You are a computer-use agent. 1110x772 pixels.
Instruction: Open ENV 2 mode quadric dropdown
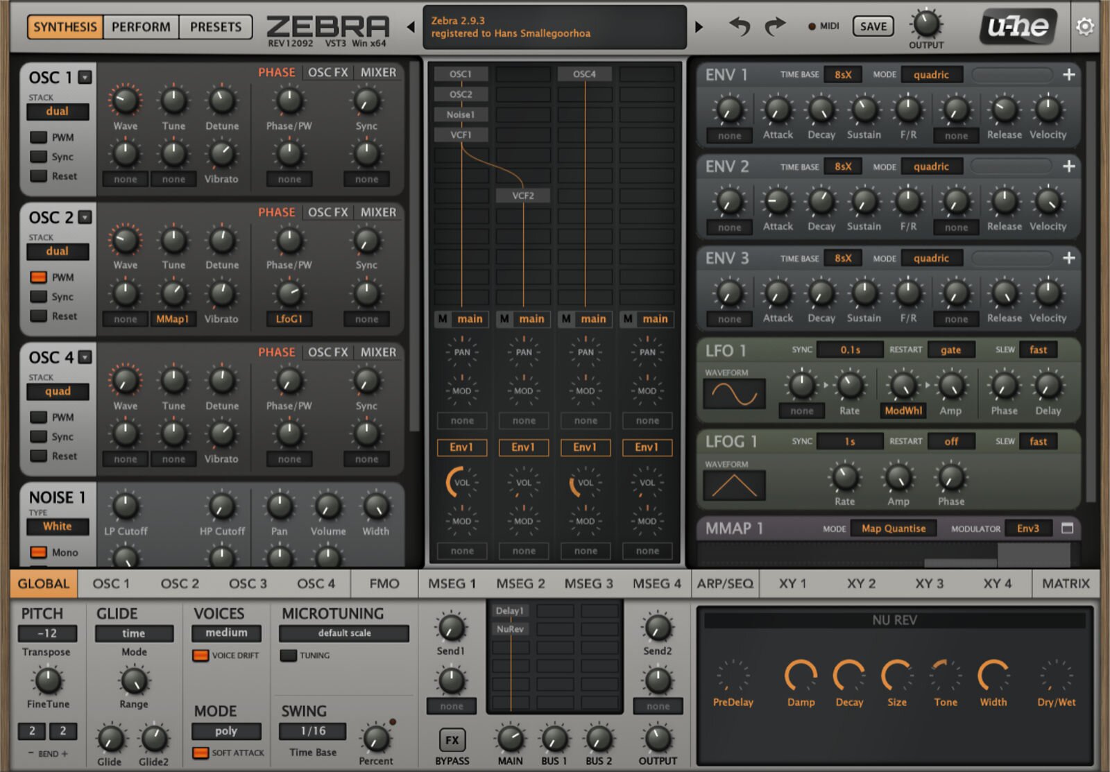click(931, 166)
